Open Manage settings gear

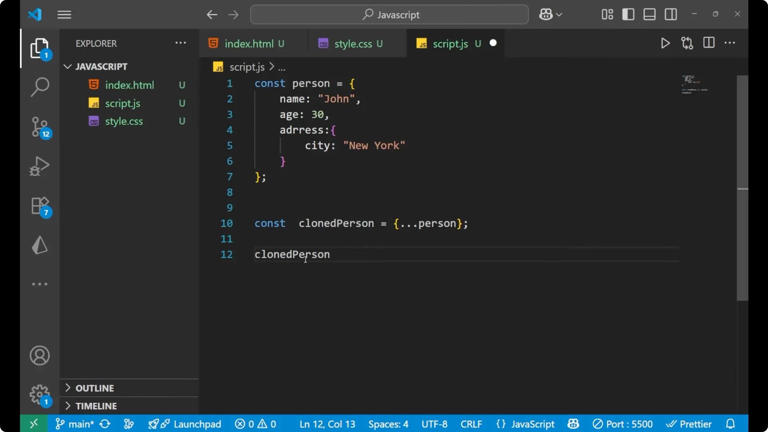(x=40, y=394)
